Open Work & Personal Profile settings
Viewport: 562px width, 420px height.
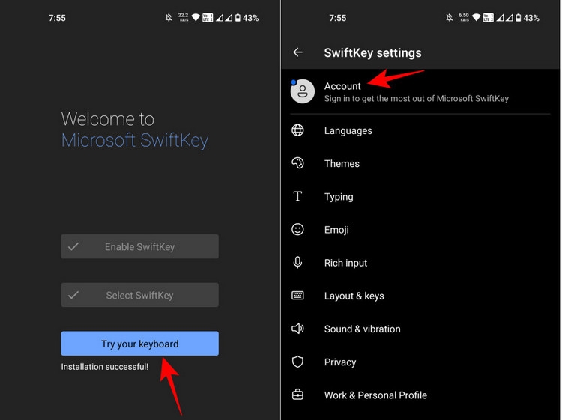(x=420, y=395)
